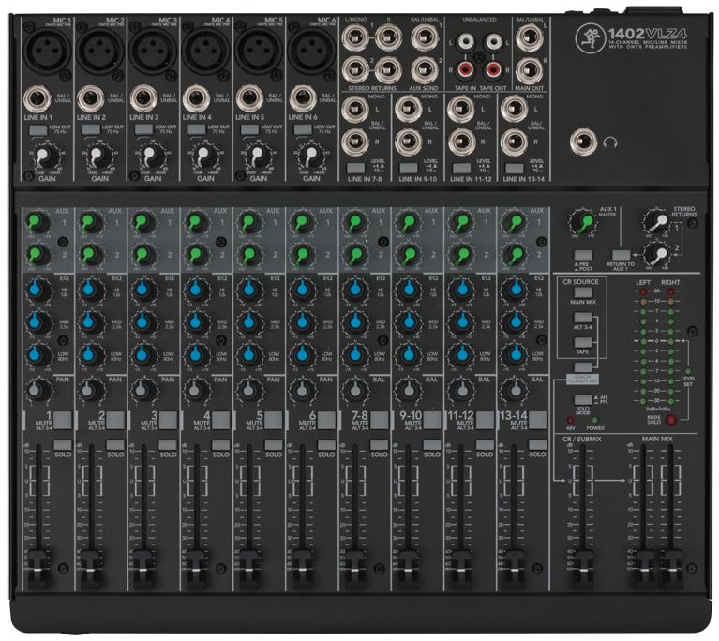Select Main Mix as CR source

coord(583,292)
